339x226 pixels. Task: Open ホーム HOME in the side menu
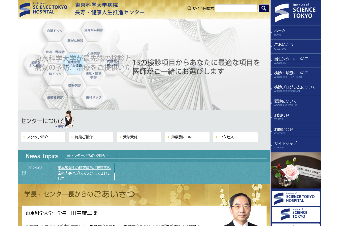click(296, 32)
